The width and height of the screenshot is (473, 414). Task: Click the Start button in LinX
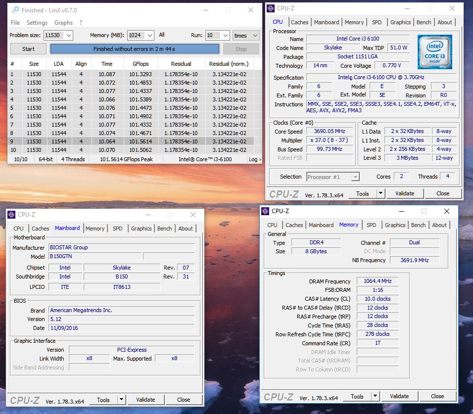coord(28,49)
